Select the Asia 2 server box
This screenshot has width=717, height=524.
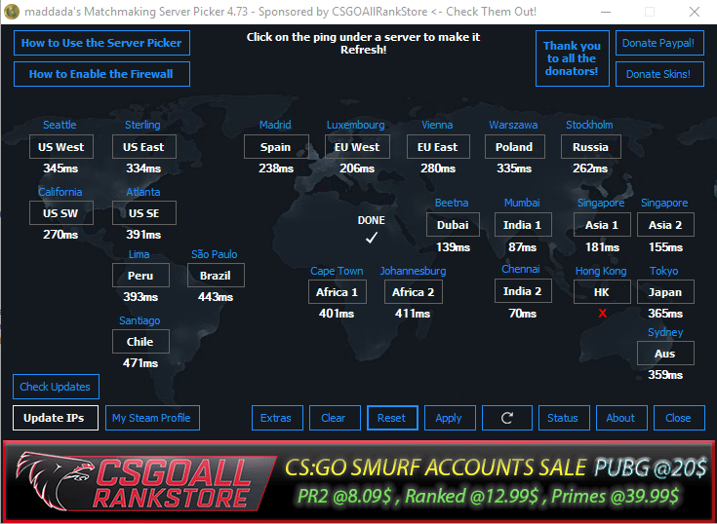pyautogui.click(x=665, y=225)
